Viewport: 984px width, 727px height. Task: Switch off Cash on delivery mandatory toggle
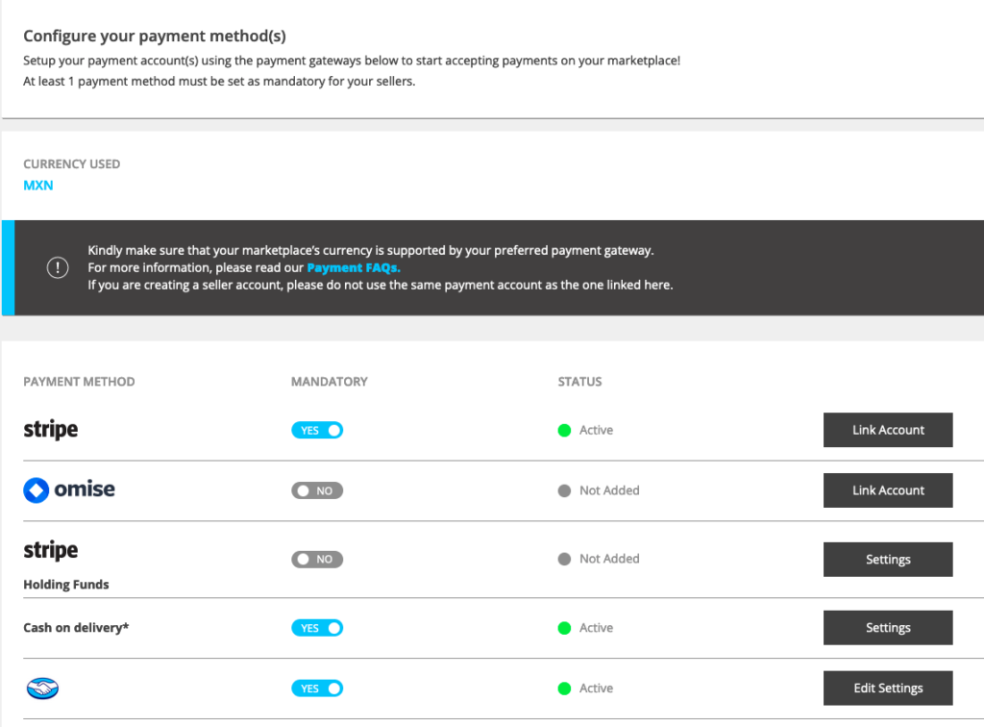pos(317,628)
